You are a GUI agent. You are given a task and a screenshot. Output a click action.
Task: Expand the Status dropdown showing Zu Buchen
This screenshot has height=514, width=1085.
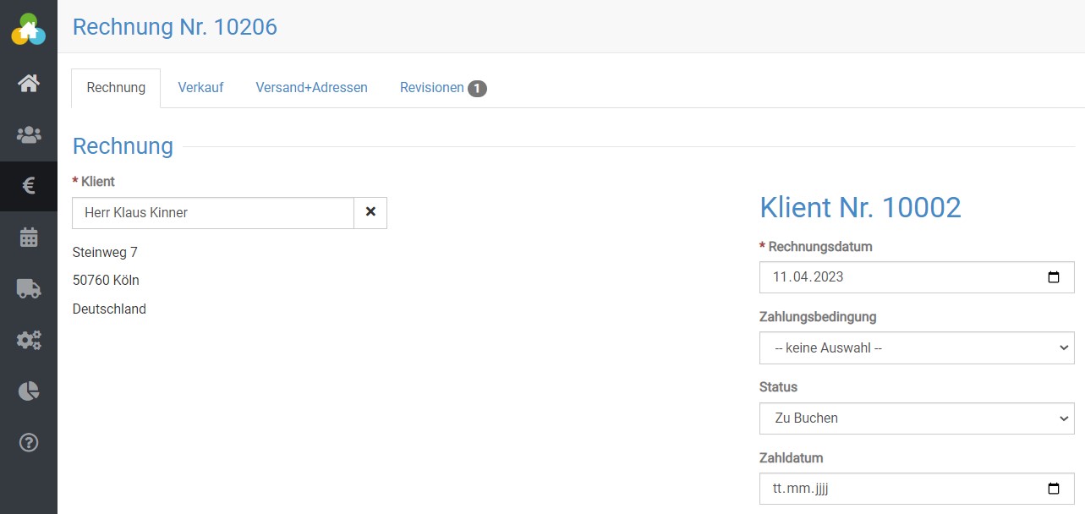point(917,418)
